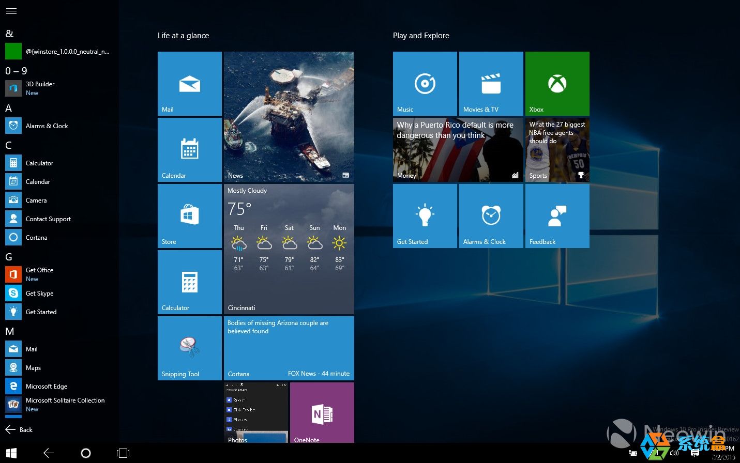Open Task View from the taskbar

click(x=123, y=453)
